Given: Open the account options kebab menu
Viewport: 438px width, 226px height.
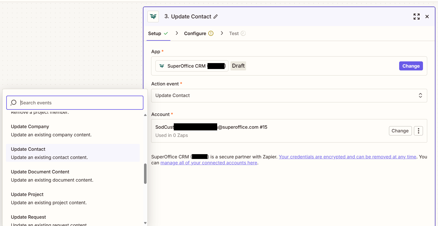Looking at the screenshot, I should (418, 131).
